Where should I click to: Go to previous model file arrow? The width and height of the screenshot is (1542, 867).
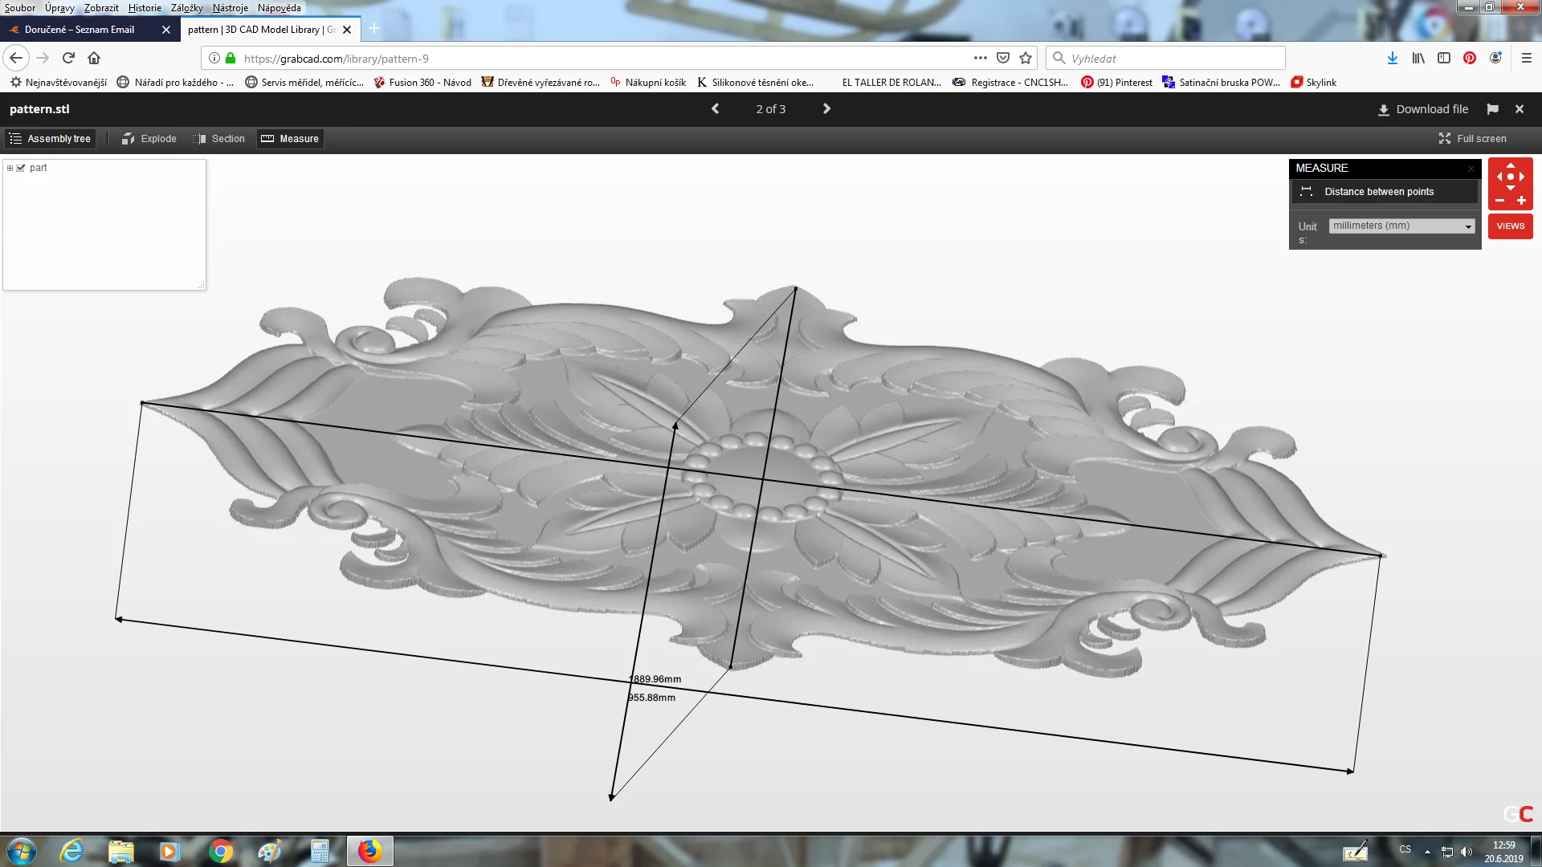(x=716, y=109)
